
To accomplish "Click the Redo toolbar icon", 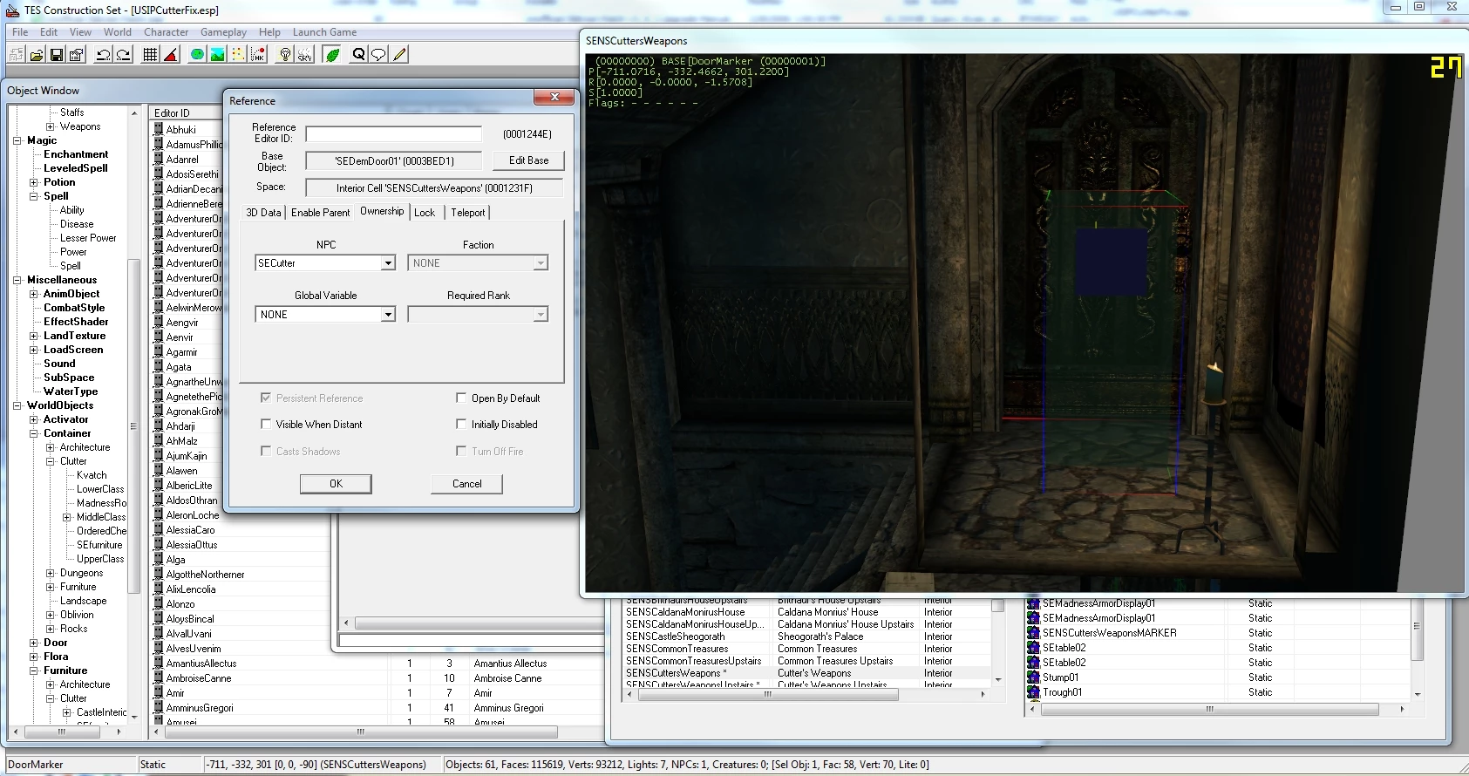I will [123, 55].
